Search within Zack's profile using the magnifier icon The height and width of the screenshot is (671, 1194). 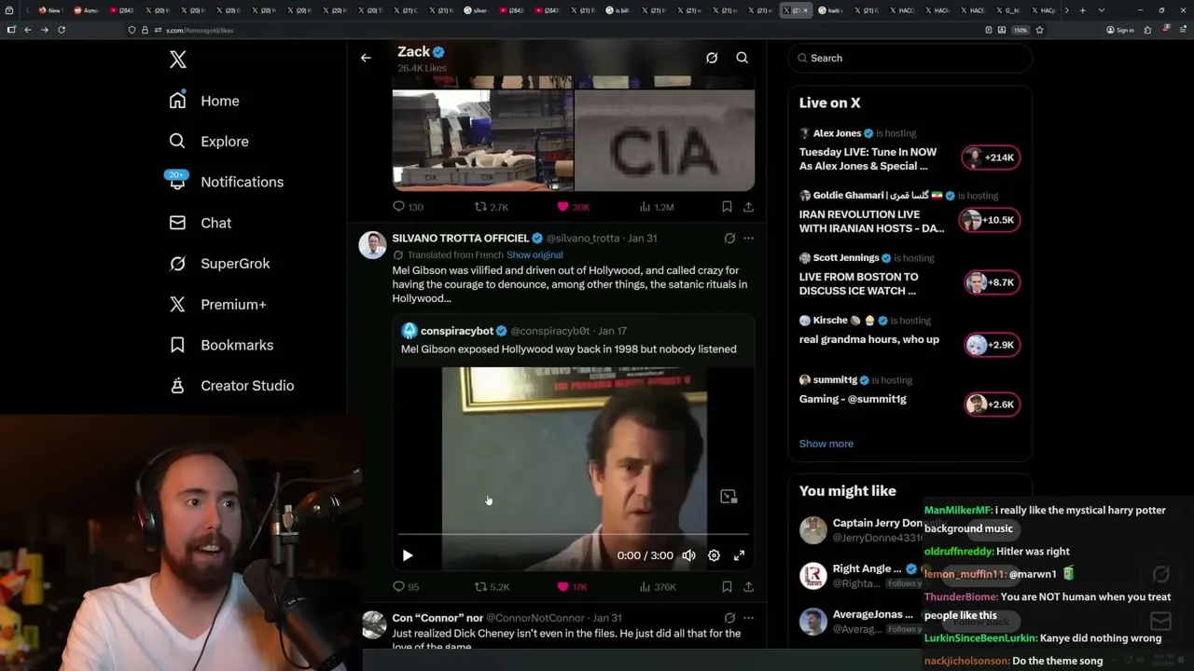(x=743, y=58)
